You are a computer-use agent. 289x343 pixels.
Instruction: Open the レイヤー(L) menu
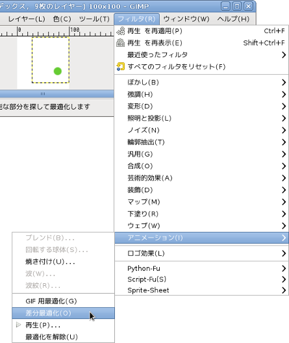tap(27, 19)
